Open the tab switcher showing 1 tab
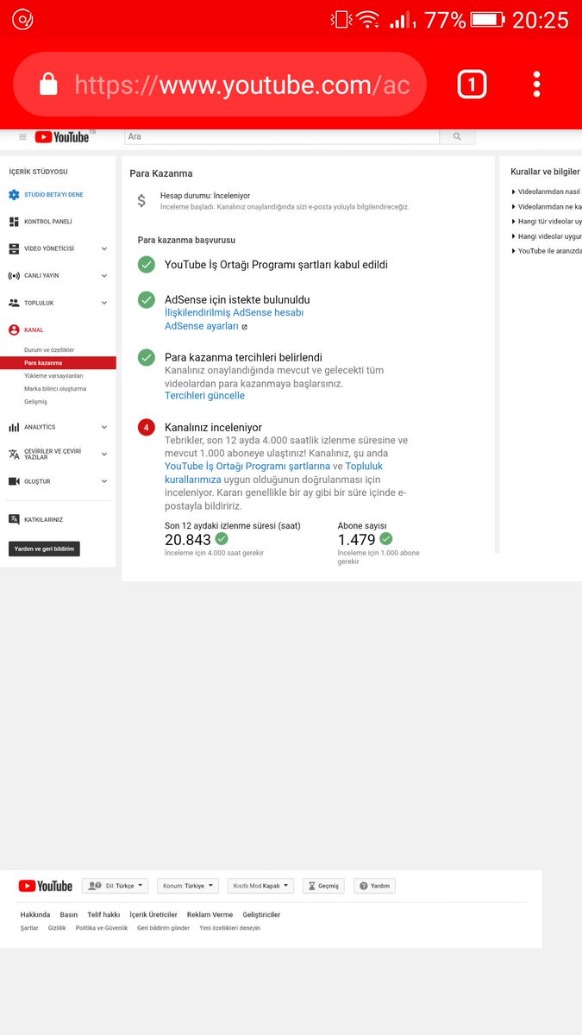Image resolution: width=582 pixels, height=1035 pixels. point(472,84)
